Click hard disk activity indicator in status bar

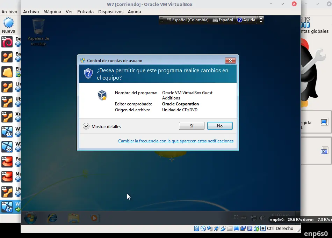196,229
